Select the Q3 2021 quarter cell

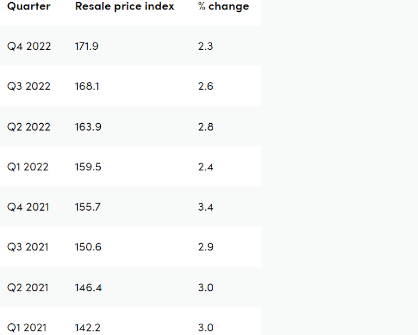[28, 247]
